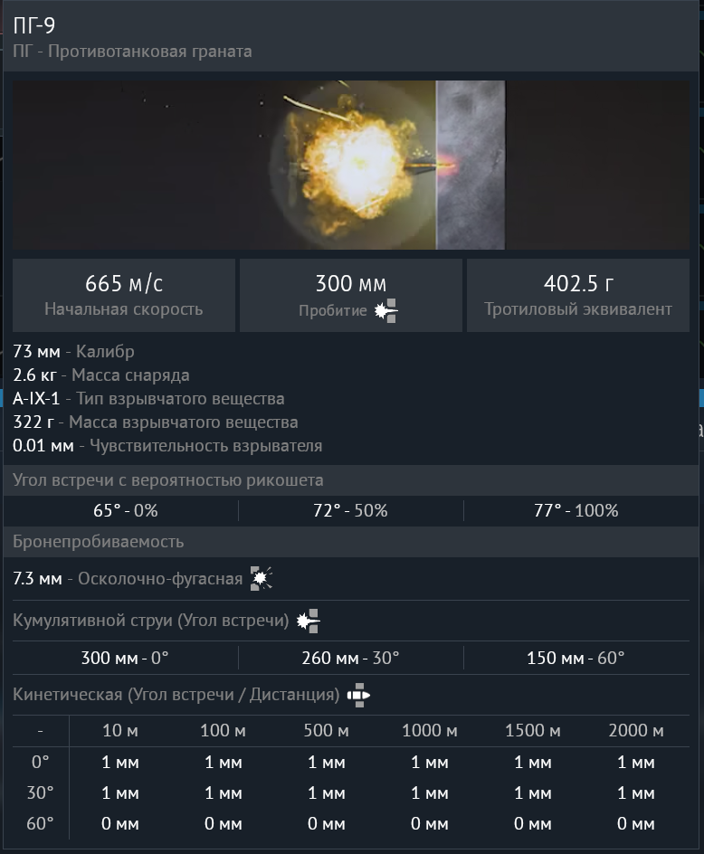This screenshot has height=854, width=704.
Task: Click the ПГ - Противотанковая граната subtitle
Action: click(132, 52)
